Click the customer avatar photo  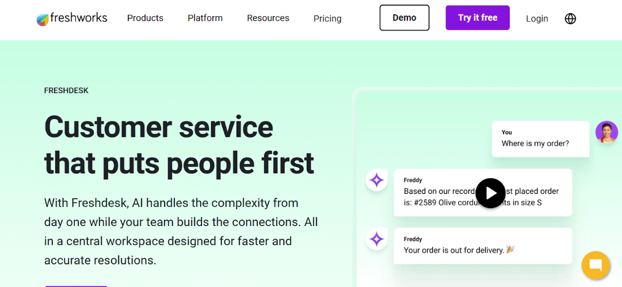[606, 132]
